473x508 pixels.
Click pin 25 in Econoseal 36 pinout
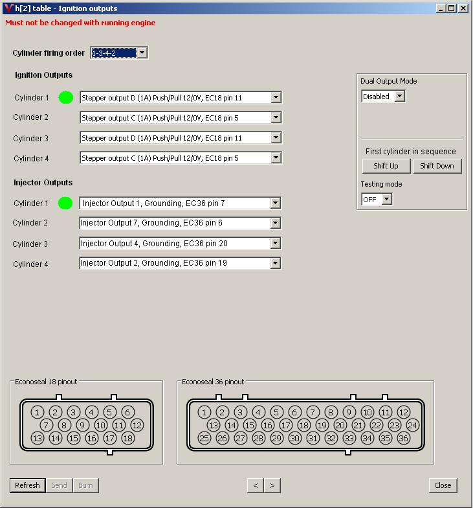click(x=204, y=438)
